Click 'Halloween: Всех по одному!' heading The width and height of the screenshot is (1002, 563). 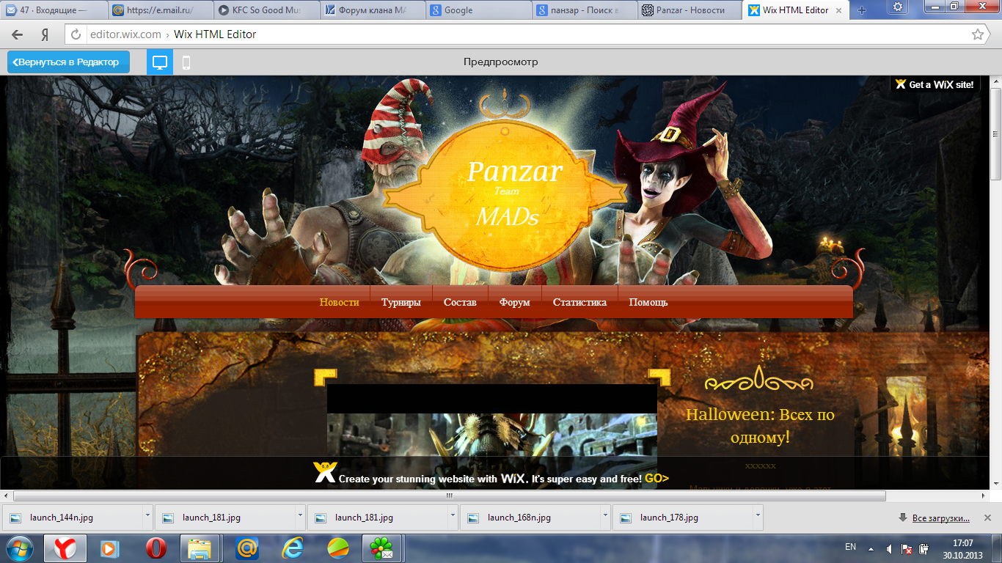[760, 426]
